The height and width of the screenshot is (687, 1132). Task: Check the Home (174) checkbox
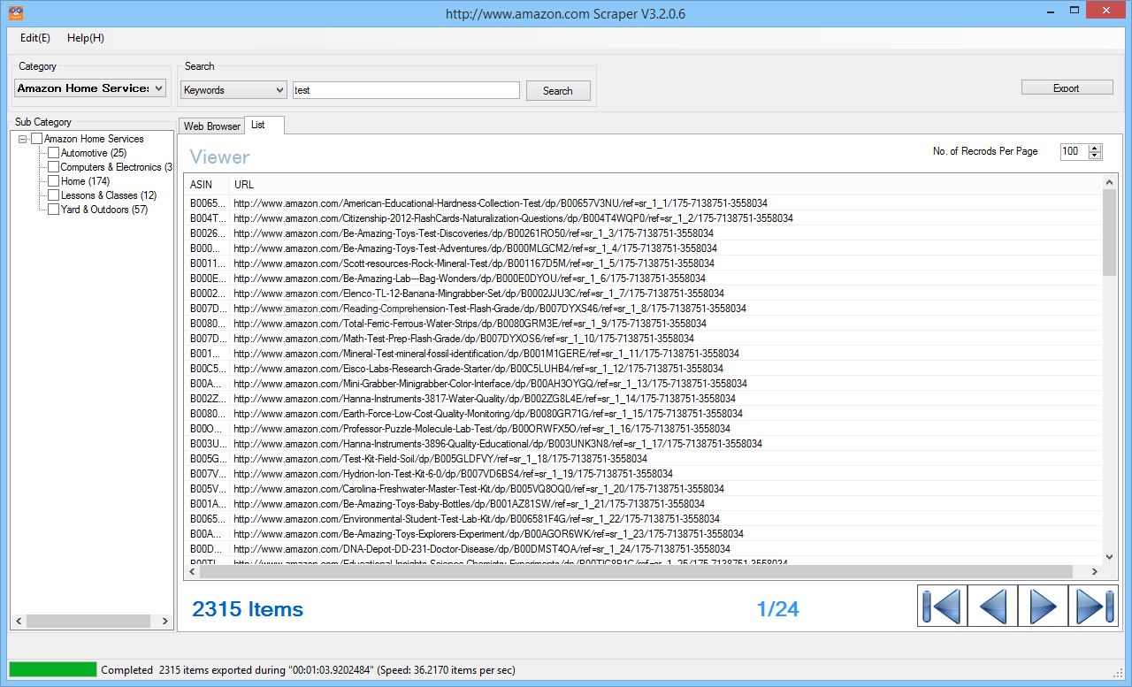[x=53, y=181]
